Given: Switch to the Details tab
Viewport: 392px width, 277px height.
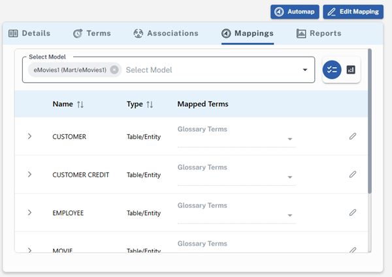Looking at the screenshot, I should (x=30, y=33).
